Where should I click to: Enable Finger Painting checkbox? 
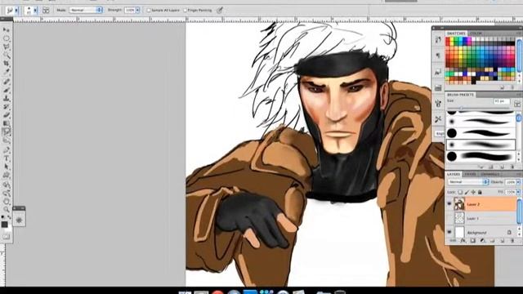pos(185,11)
